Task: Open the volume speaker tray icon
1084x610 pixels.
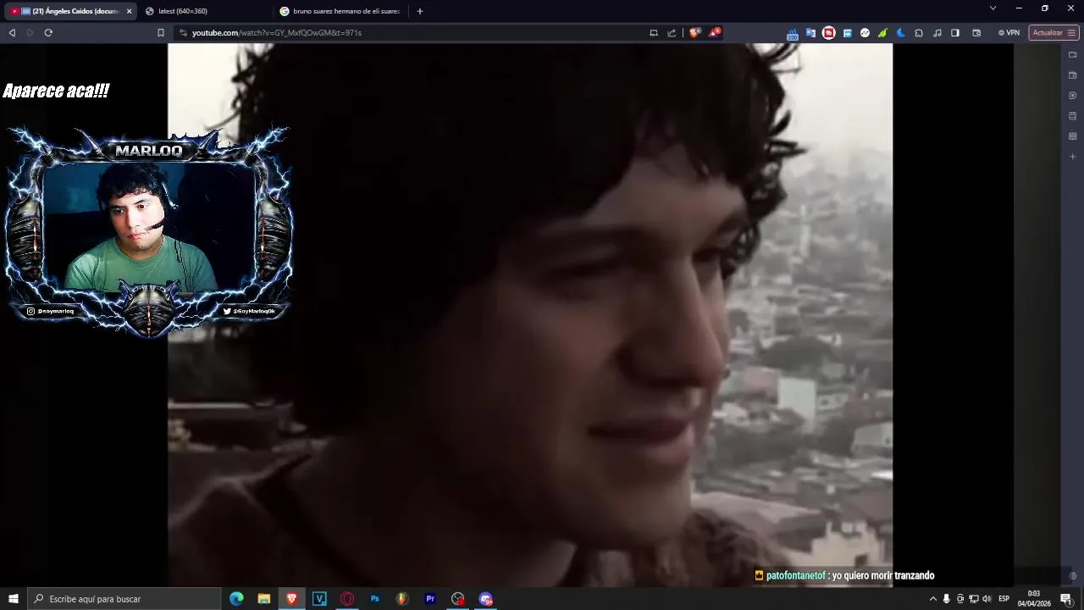Action: tap(987, 599)
